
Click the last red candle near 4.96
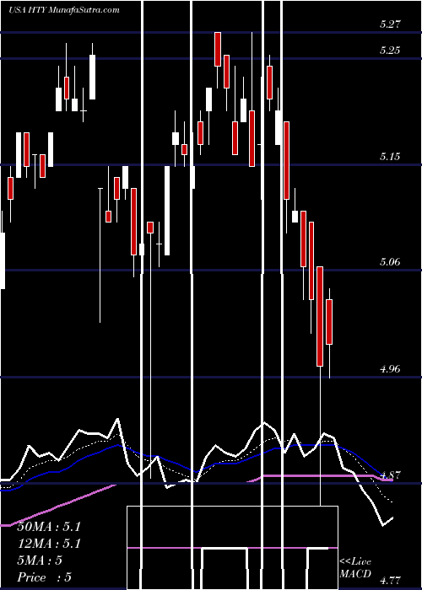pos(329,322)
